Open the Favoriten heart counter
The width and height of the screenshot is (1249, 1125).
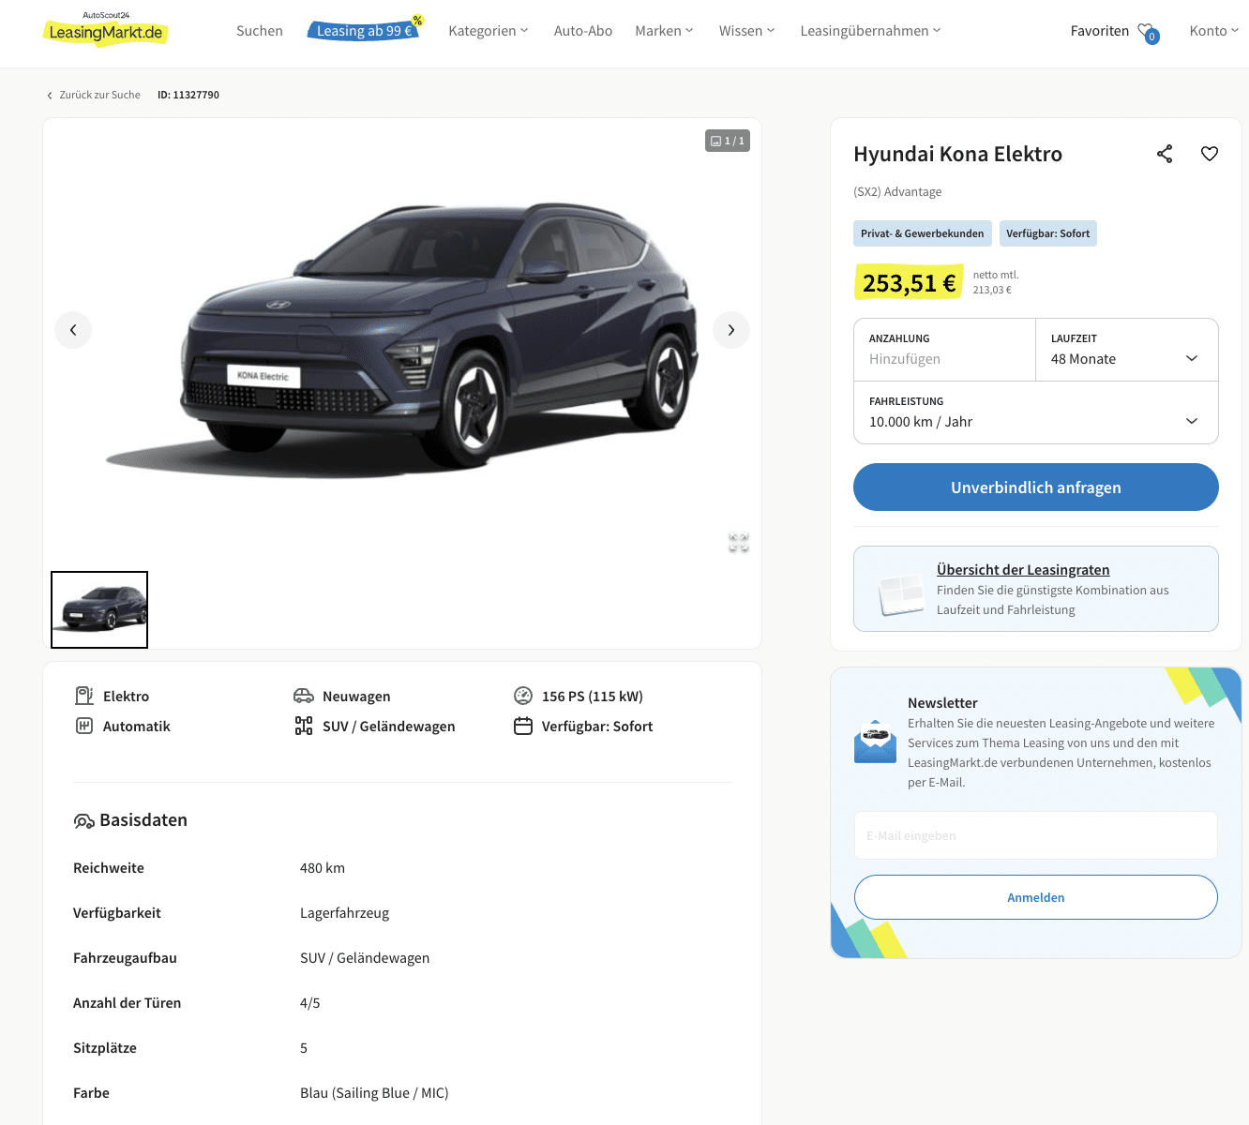1149,33
